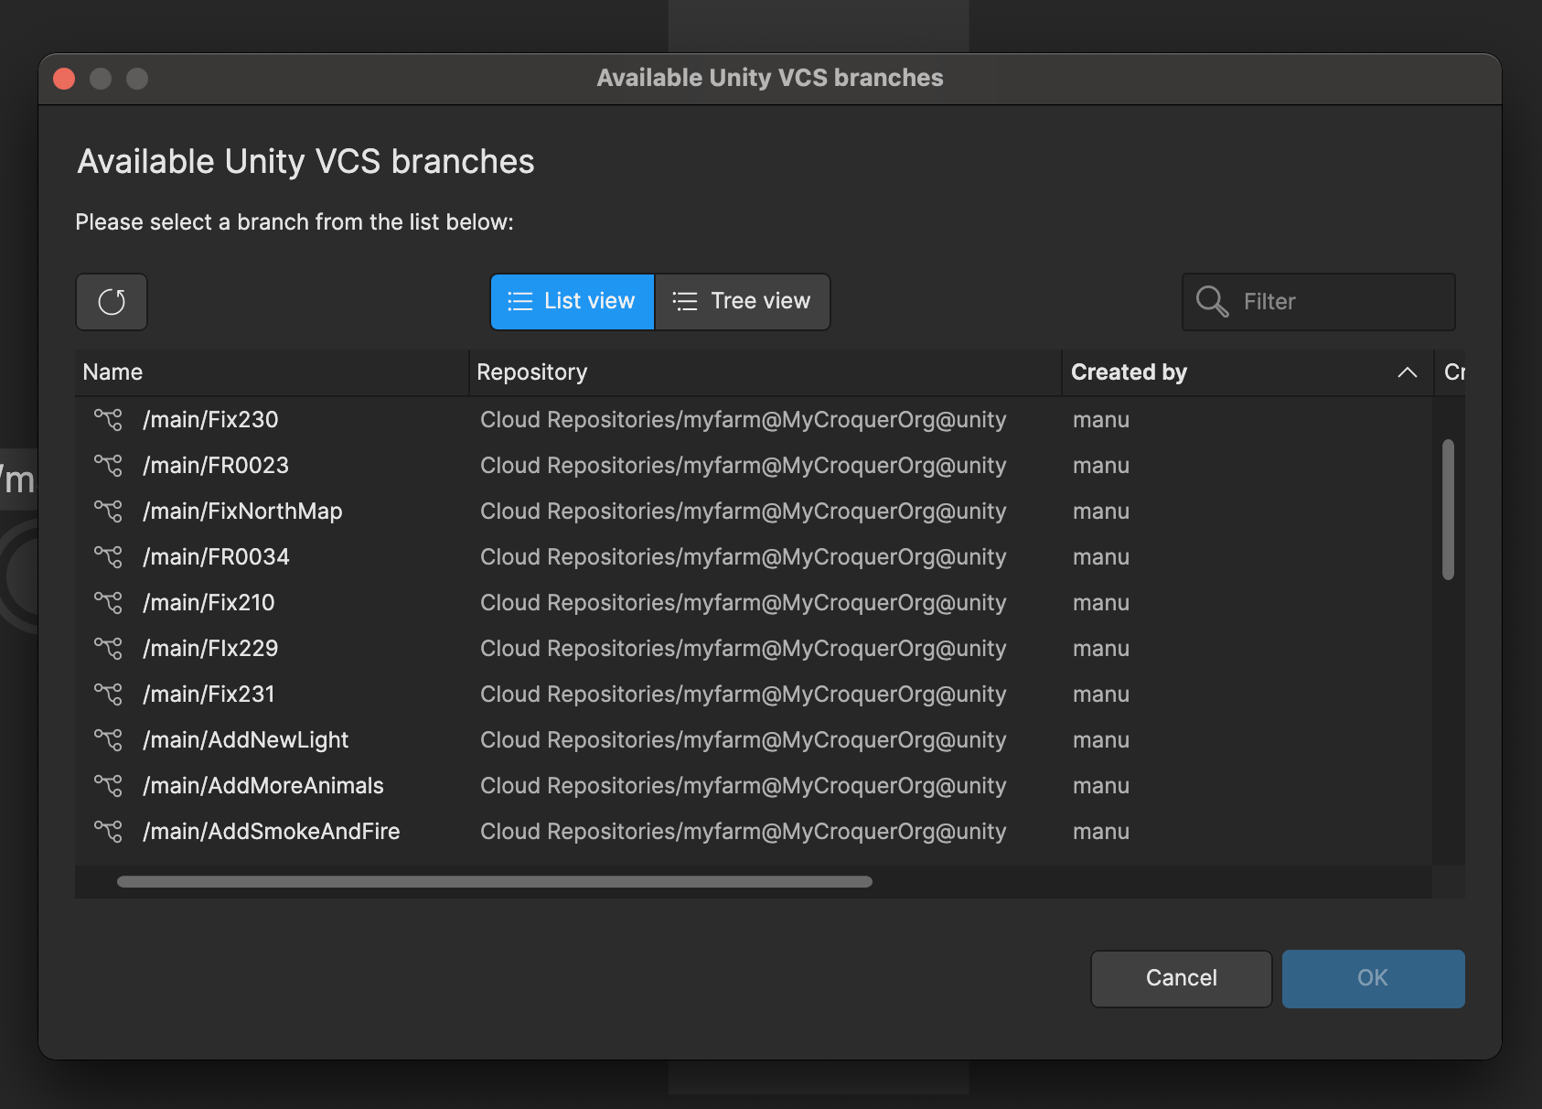Click the branch icon beside /main/FR0023
The image size is (1542, 1109).
point(109,465)
